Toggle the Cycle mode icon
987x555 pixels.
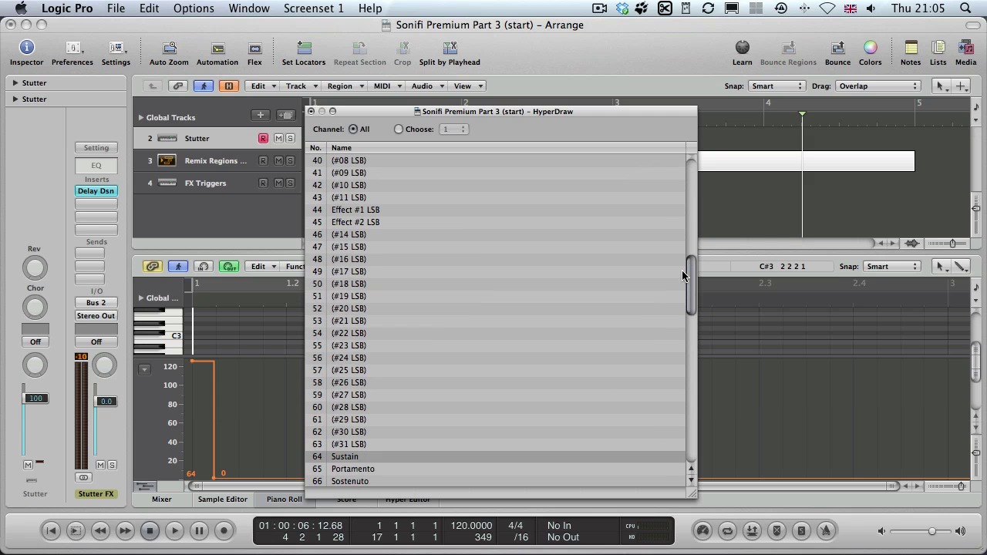pyautogui.click(x=727, y=530)
